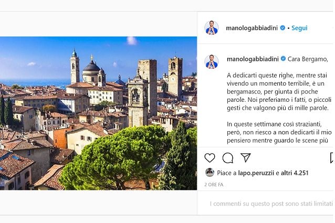Click paragraph starting In queste settimane

click(x=279, y=132)
